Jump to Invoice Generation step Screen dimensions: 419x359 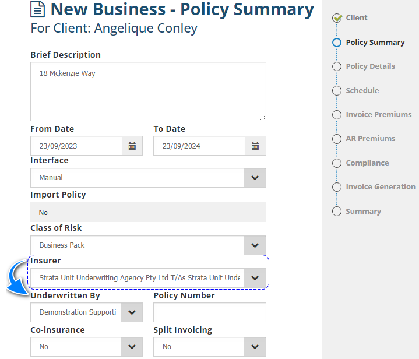click(380, 187)
